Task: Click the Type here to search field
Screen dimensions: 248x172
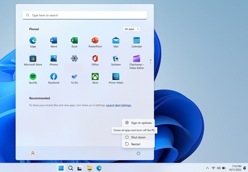Action: 85,15
